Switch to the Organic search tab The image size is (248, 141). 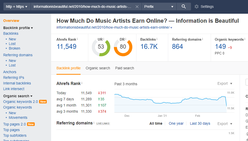[98, 68]
